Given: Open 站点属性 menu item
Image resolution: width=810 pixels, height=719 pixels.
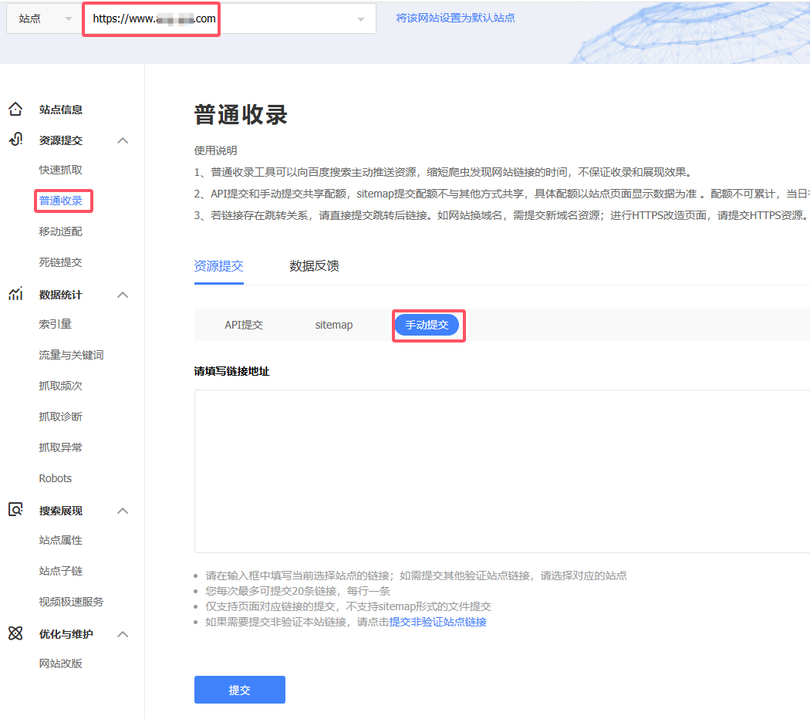Looking at the screenshot, I should tap(60, 540).
